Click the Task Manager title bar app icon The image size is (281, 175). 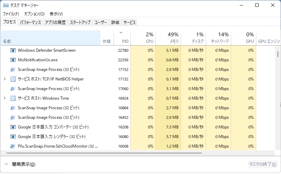pyautogui.click(x=6, y=5)
